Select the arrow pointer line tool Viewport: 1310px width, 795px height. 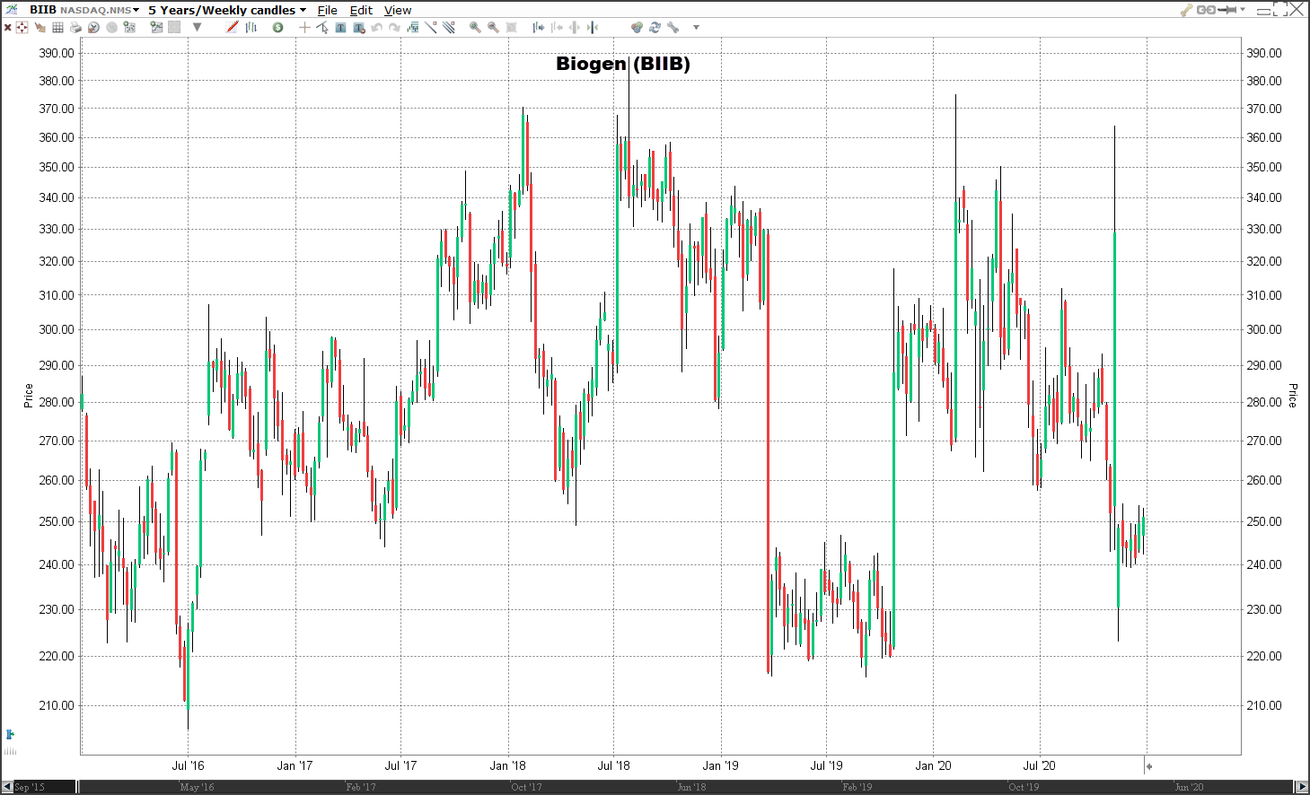322,28
